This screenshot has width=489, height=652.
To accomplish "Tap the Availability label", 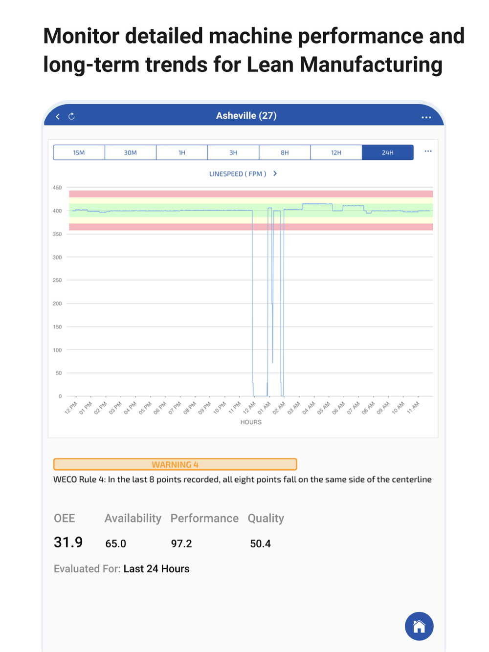I will (x=133, y=519).
